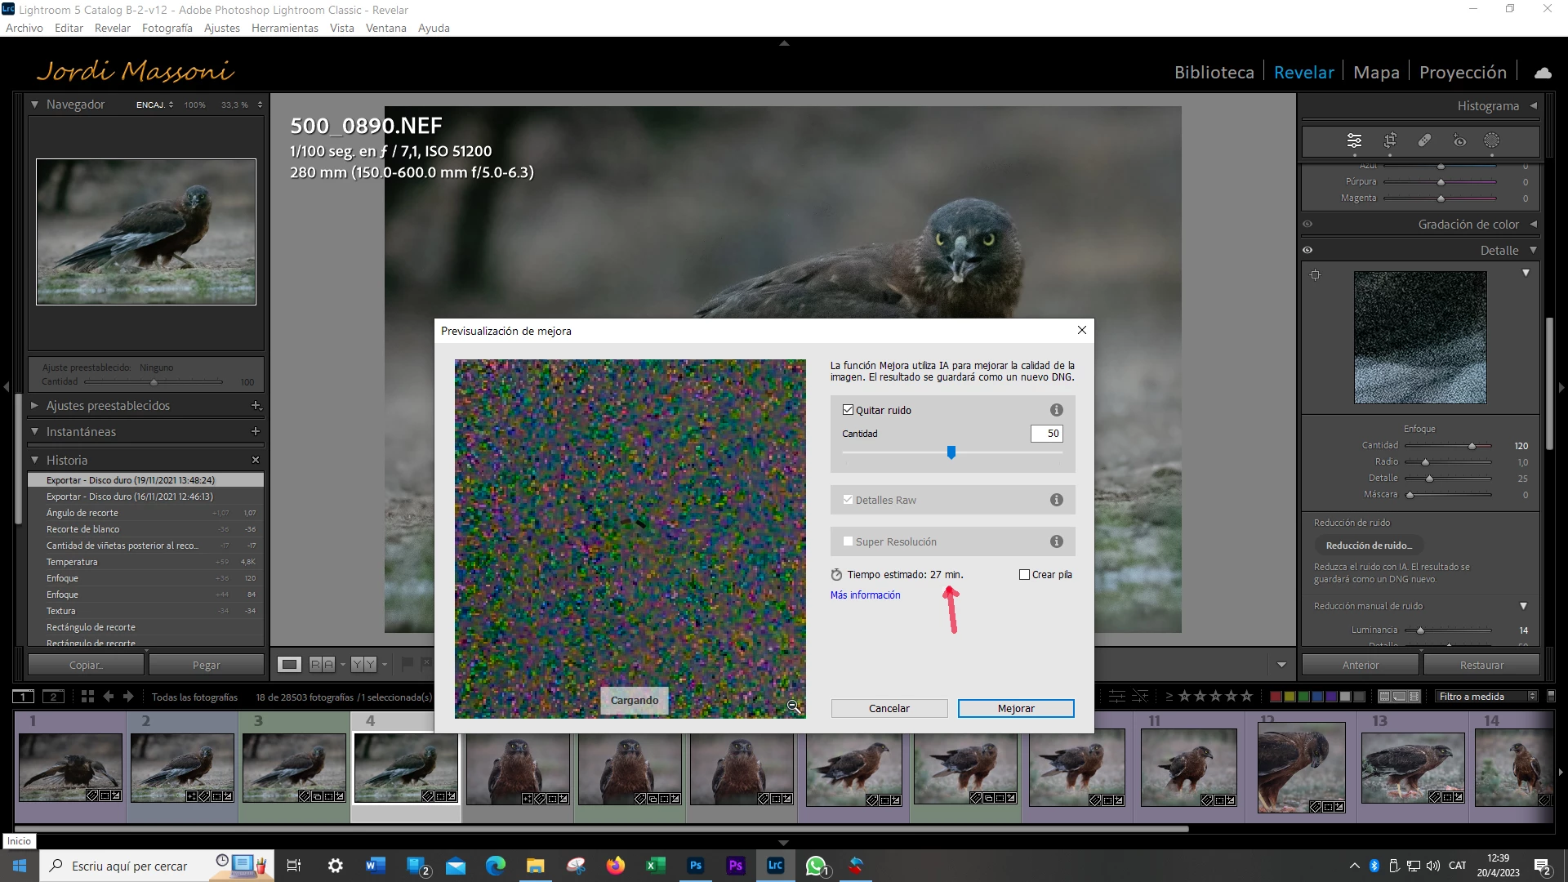The image size is (1568, 882).
Task: Open the Masking tool icon
Action: (1491, 140)
